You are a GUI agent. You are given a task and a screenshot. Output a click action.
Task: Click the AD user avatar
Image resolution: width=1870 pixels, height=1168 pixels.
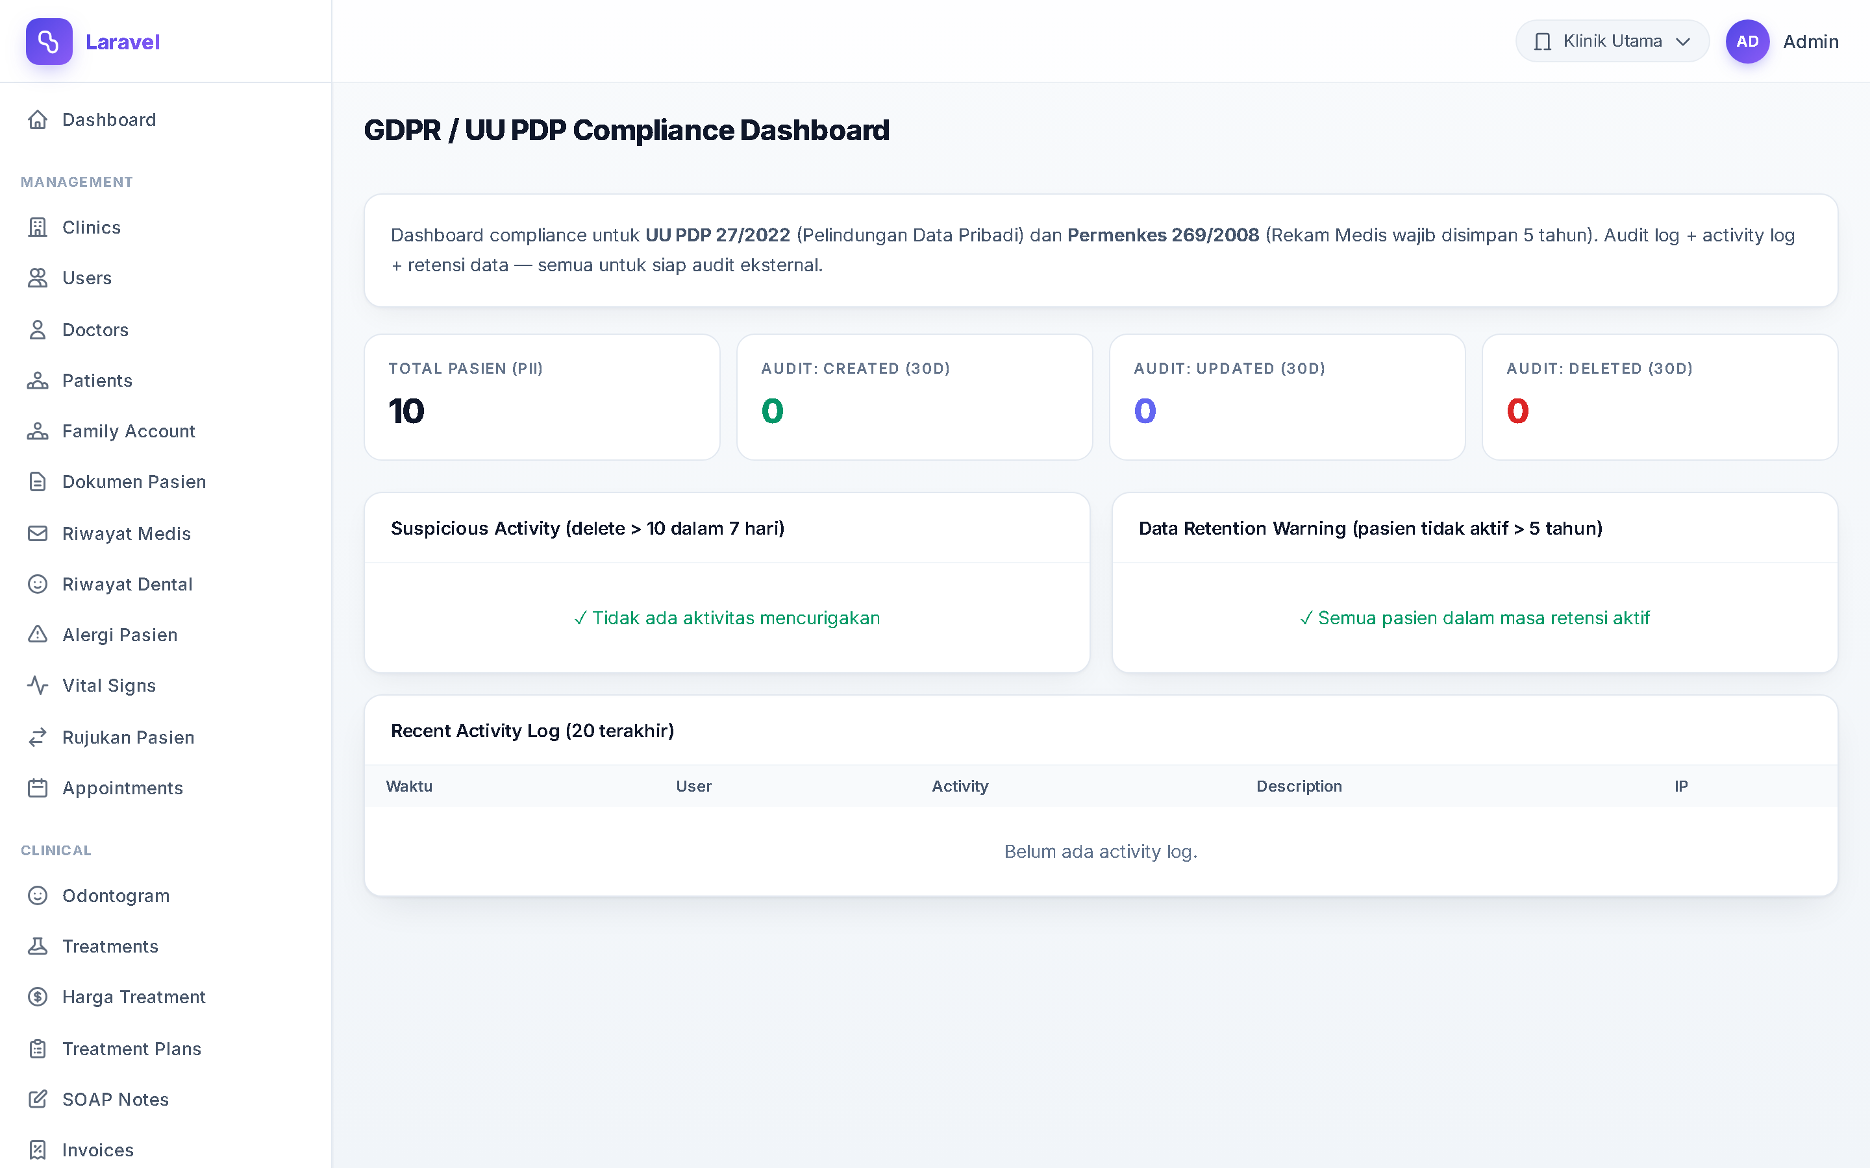click(1747, 42)
